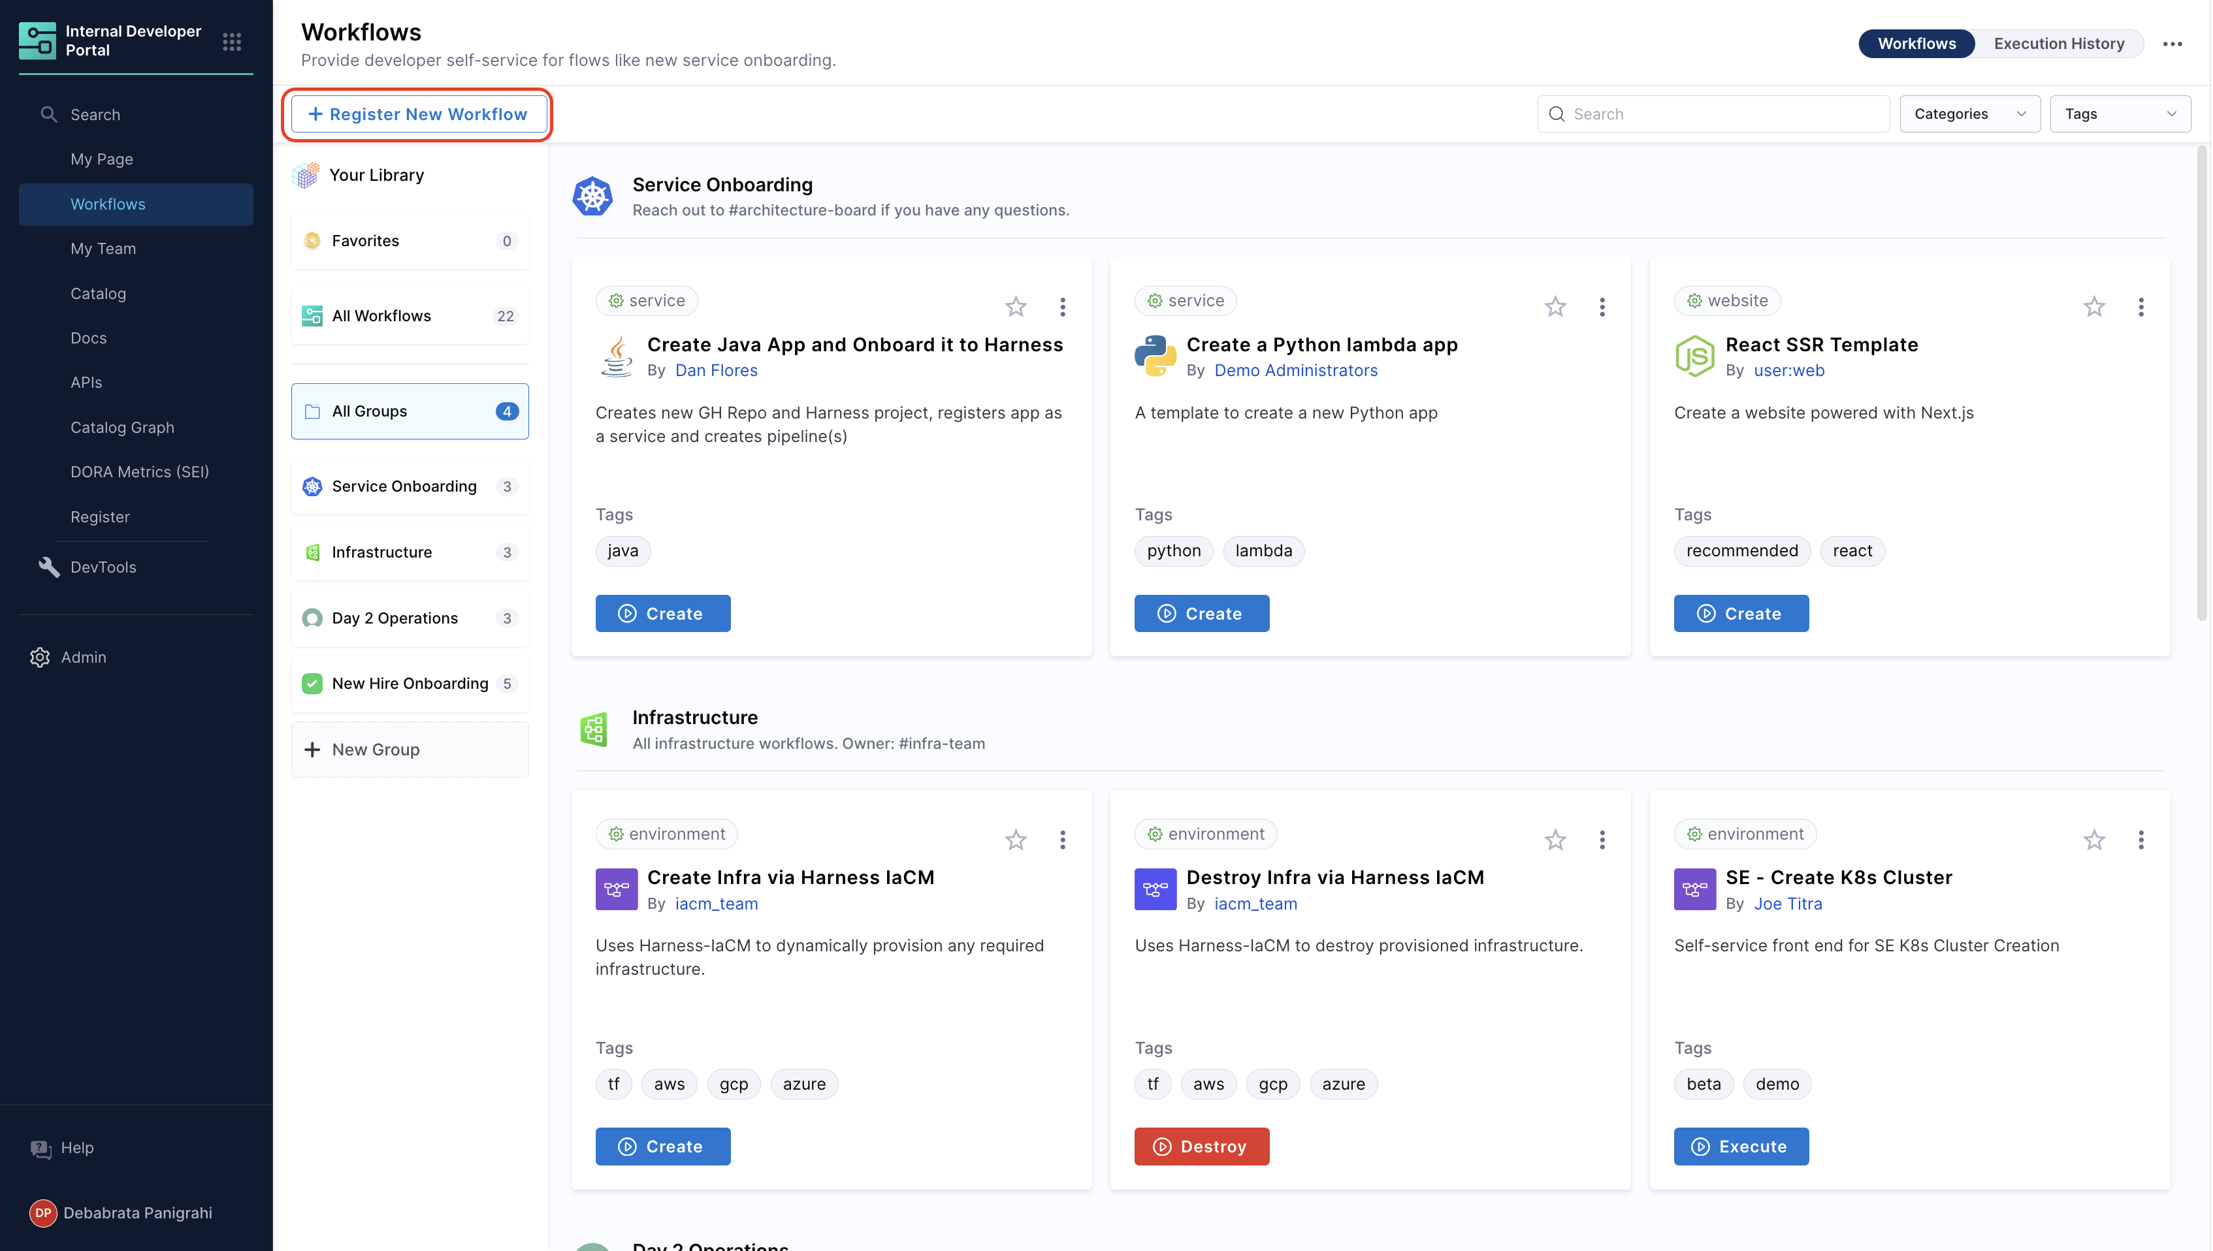The height and width of the screenshot is (1251, 2213).
Task: Open Admin gear settings
Action: coord(40,656)
